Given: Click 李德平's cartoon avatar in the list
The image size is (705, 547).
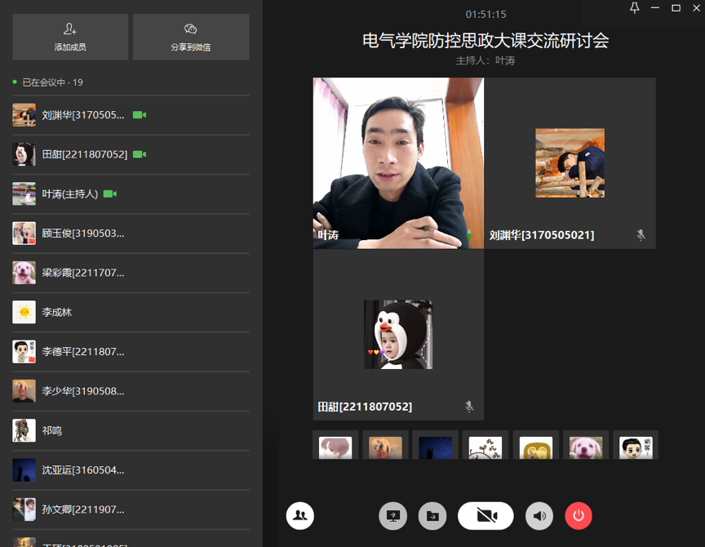Looking at the screenshot, I should pos(24,352).
